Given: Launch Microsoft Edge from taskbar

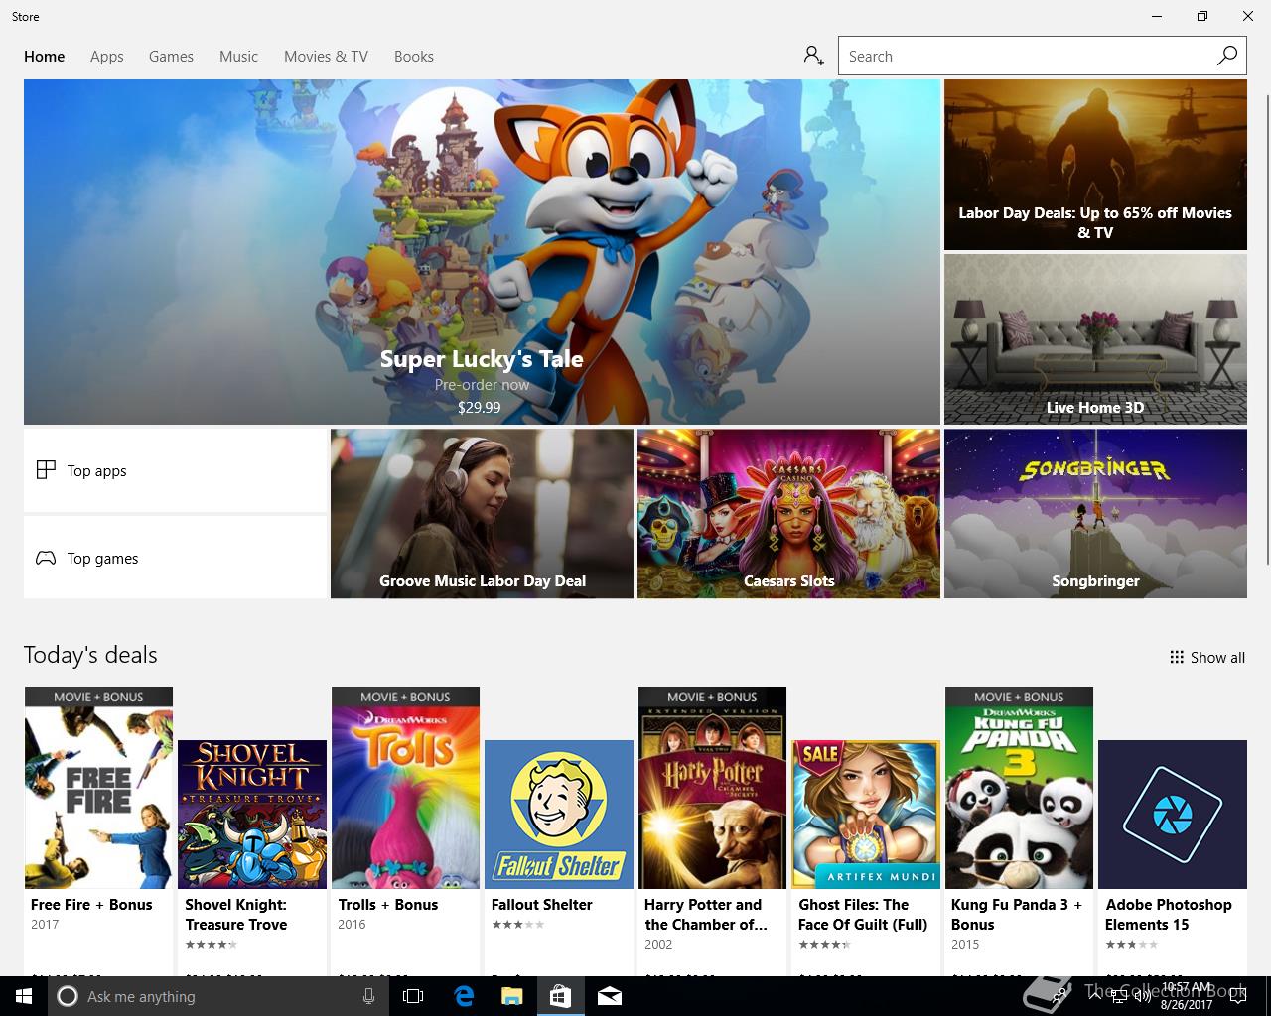Looking at the screenshot, I should pos(464,996).
